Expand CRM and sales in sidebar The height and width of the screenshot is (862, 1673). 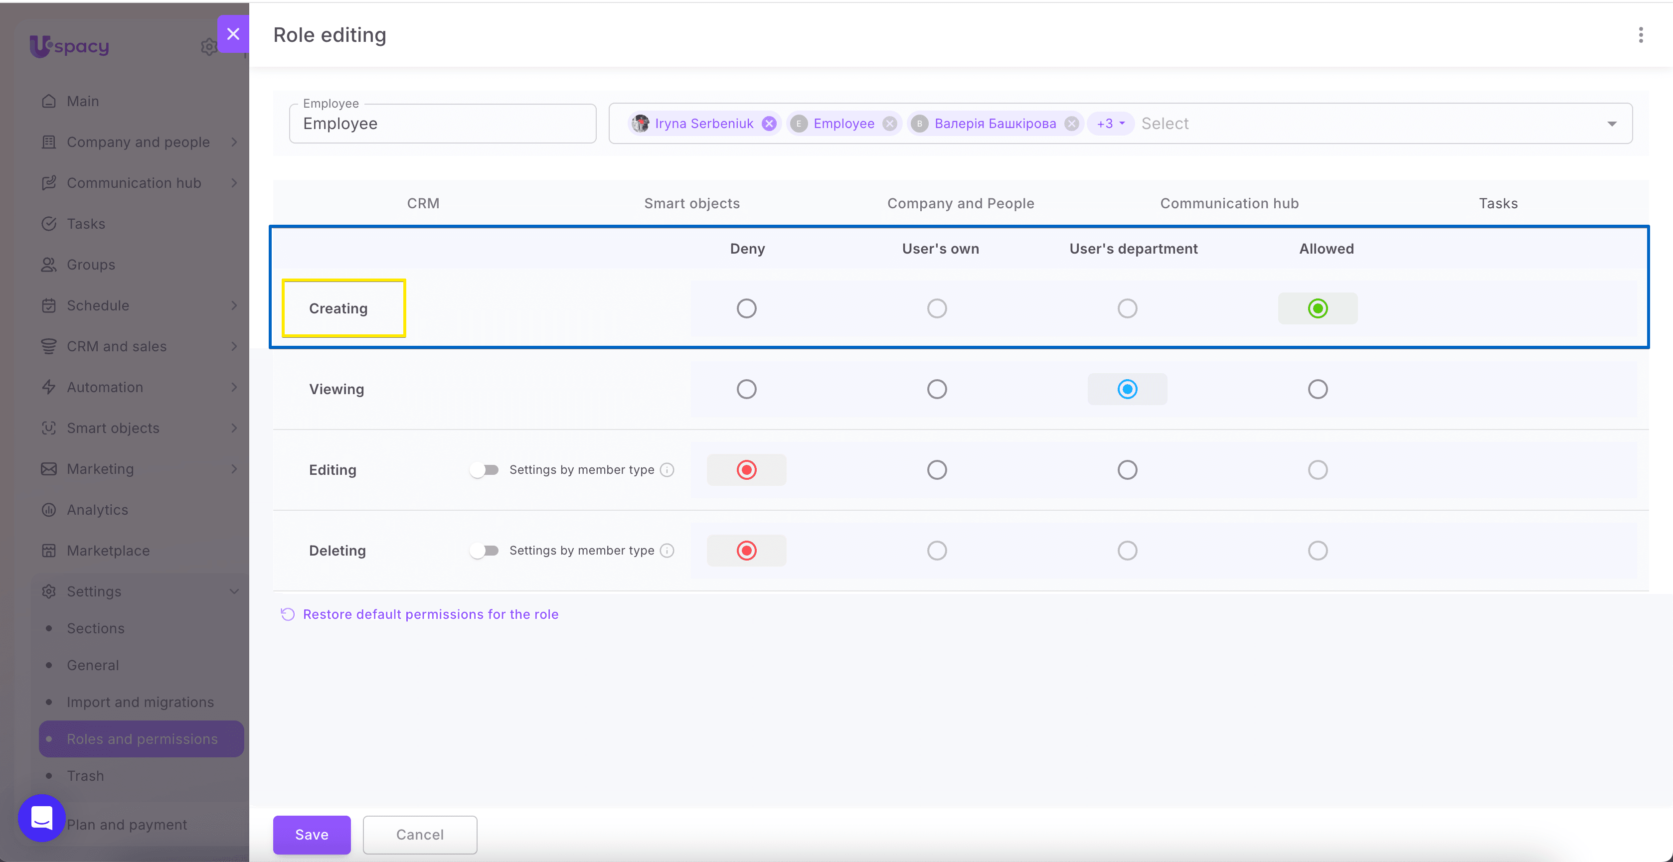point(234,347)
